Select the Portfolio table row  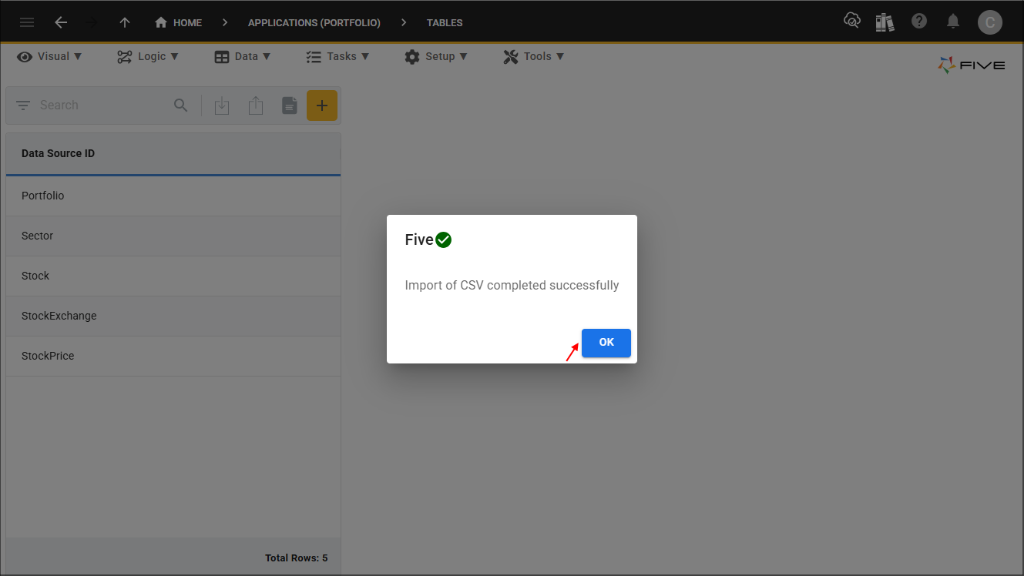coord(173,196)
